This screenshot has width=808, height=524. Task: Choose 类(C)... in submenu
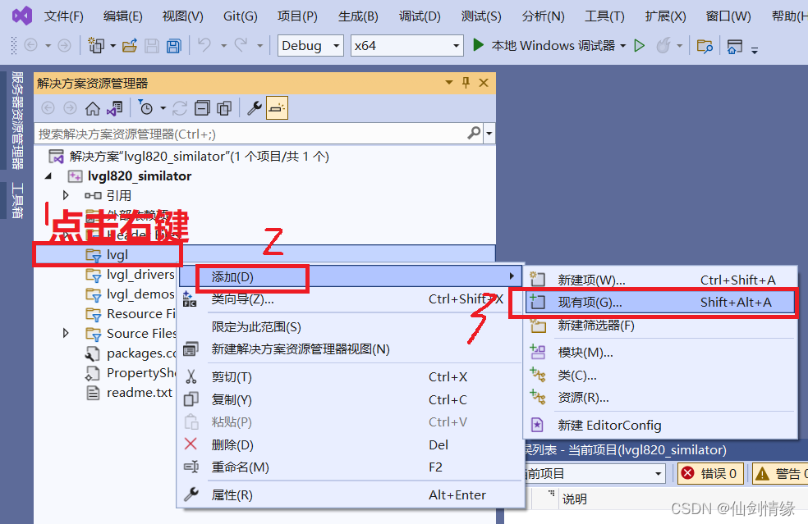[660, 376]
